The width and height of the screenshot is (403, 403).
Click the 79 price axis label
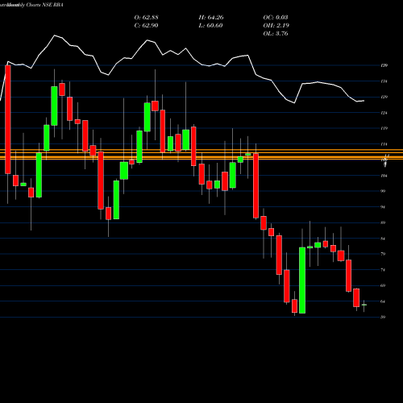(x=383, y=254)
